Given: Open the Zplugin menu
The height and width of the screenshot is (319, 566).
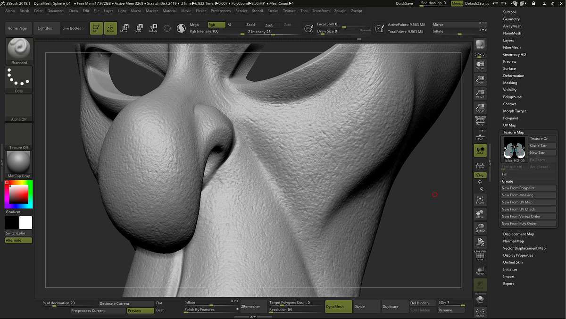Looking at the screenshot, I should [x=340, y=11].
